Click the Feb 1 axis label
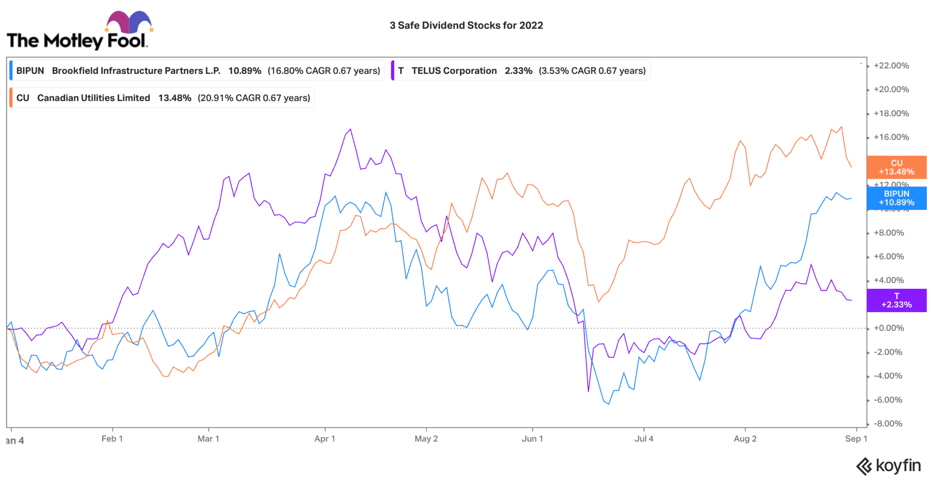 (x=112, y=439)
